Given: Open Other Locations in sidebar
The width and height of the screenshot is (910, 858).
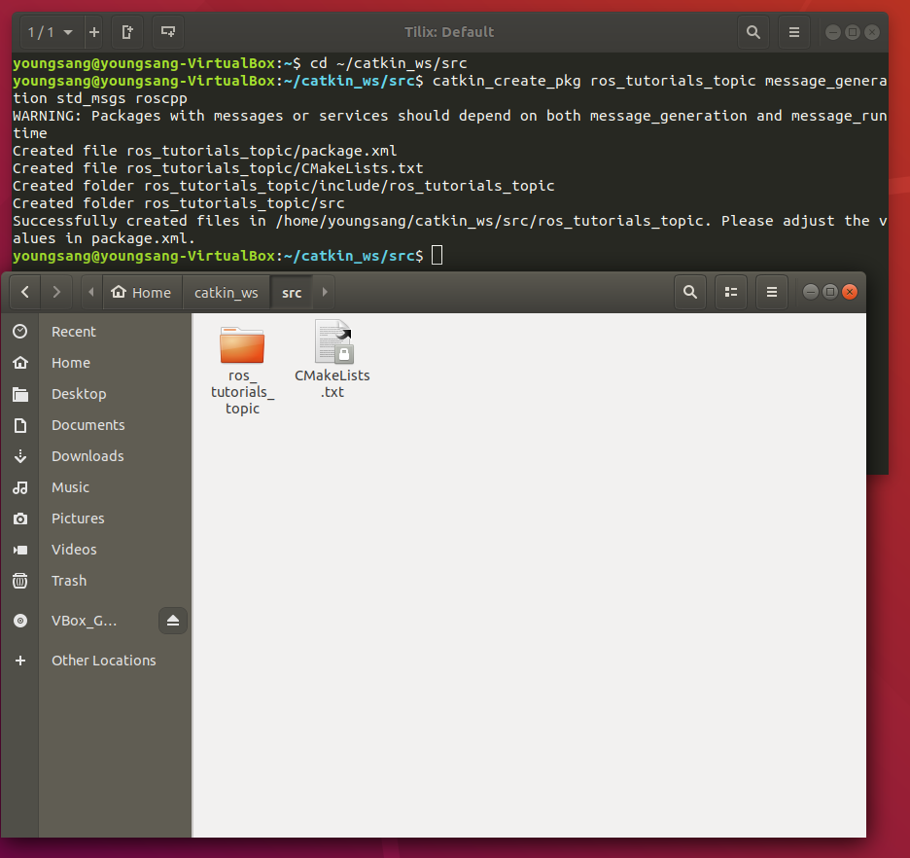Looking at the screenshot, I should tap(96, 661).
